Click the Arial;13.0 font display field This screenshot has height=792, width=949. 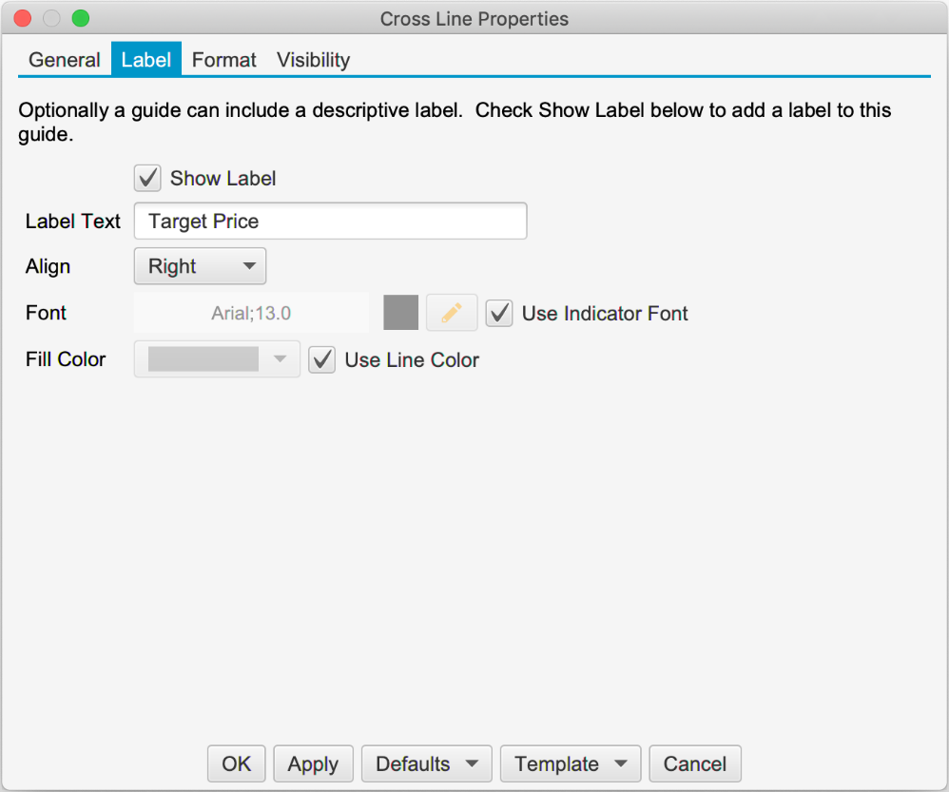(251, 313)
